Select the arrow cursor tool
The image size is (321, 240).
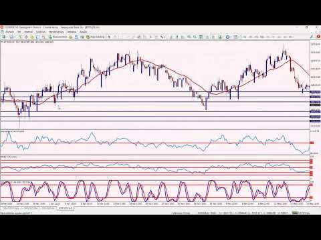(x=109, y=37)
